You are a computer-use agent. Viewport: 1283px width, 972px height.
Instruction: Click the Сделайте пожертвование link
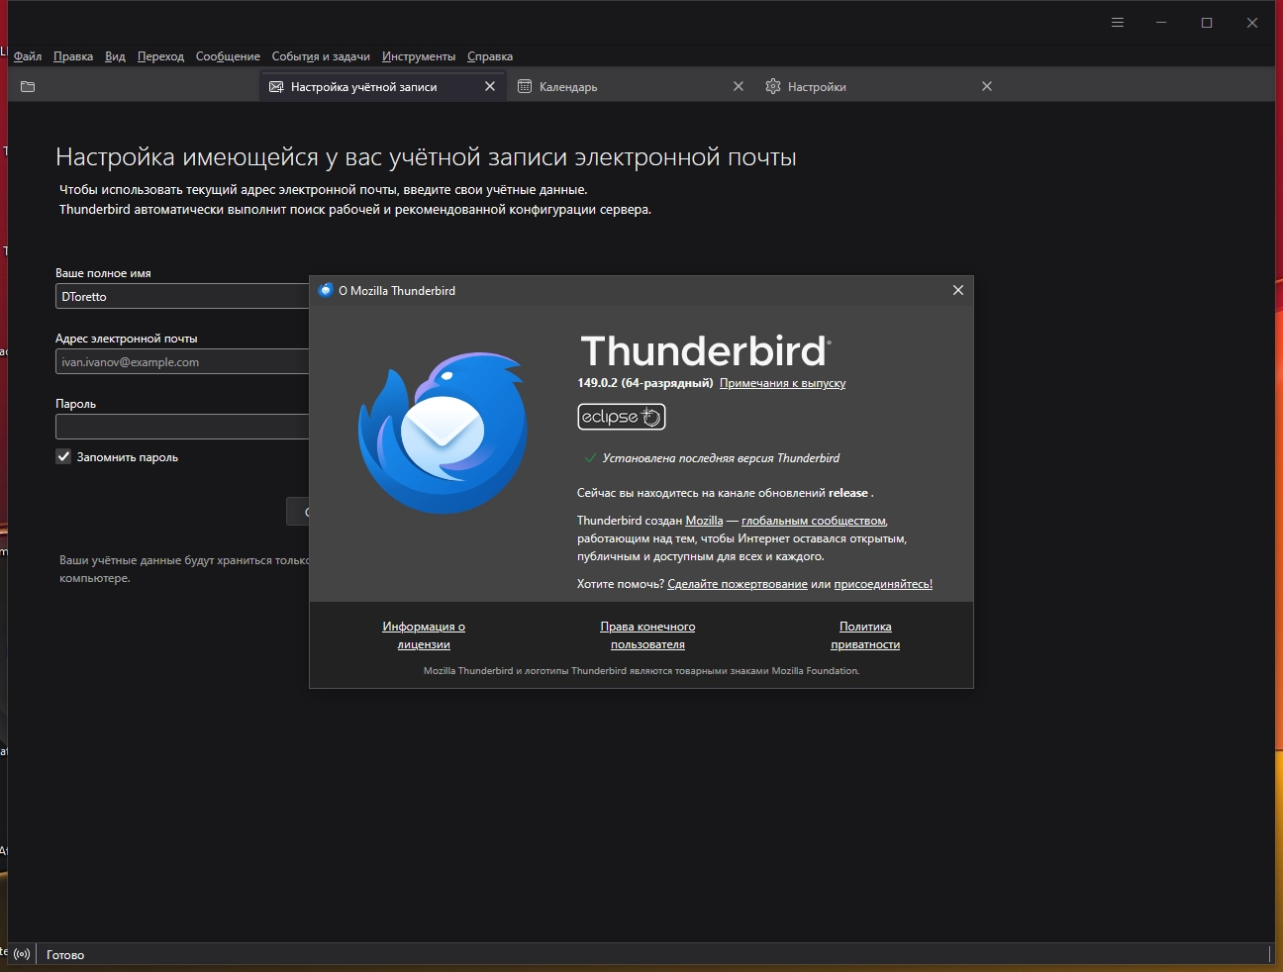738,584
